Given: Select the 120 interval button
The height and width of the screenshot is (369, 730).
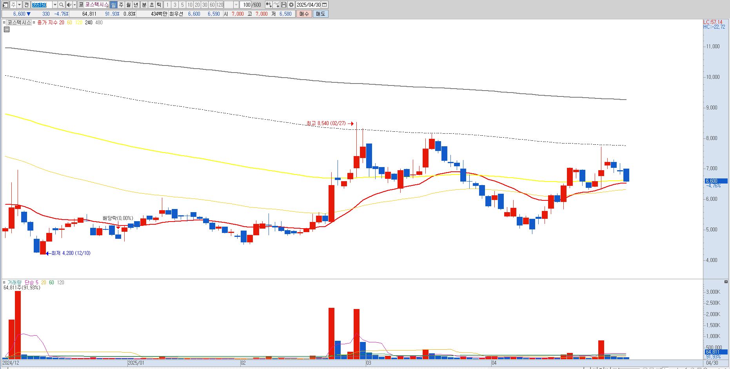Looking at the screenshot, I should (x=220, y=5).
